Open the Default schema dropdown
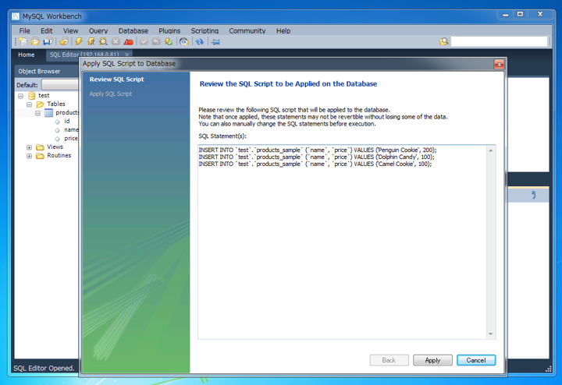562x385 pixels. (x=60, y=85)
